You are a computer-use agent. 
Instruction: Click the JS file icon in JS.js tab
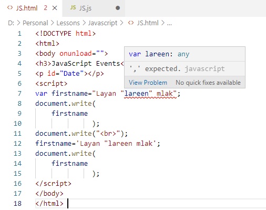[73, 7]
